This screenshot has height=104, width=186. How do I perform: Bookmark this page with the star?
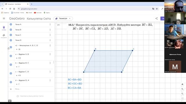coord(157,9)
